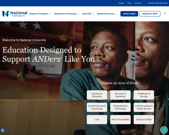Click the Apply Now button
The height and width of the screenshot is (135, 169).
(129, 14)
